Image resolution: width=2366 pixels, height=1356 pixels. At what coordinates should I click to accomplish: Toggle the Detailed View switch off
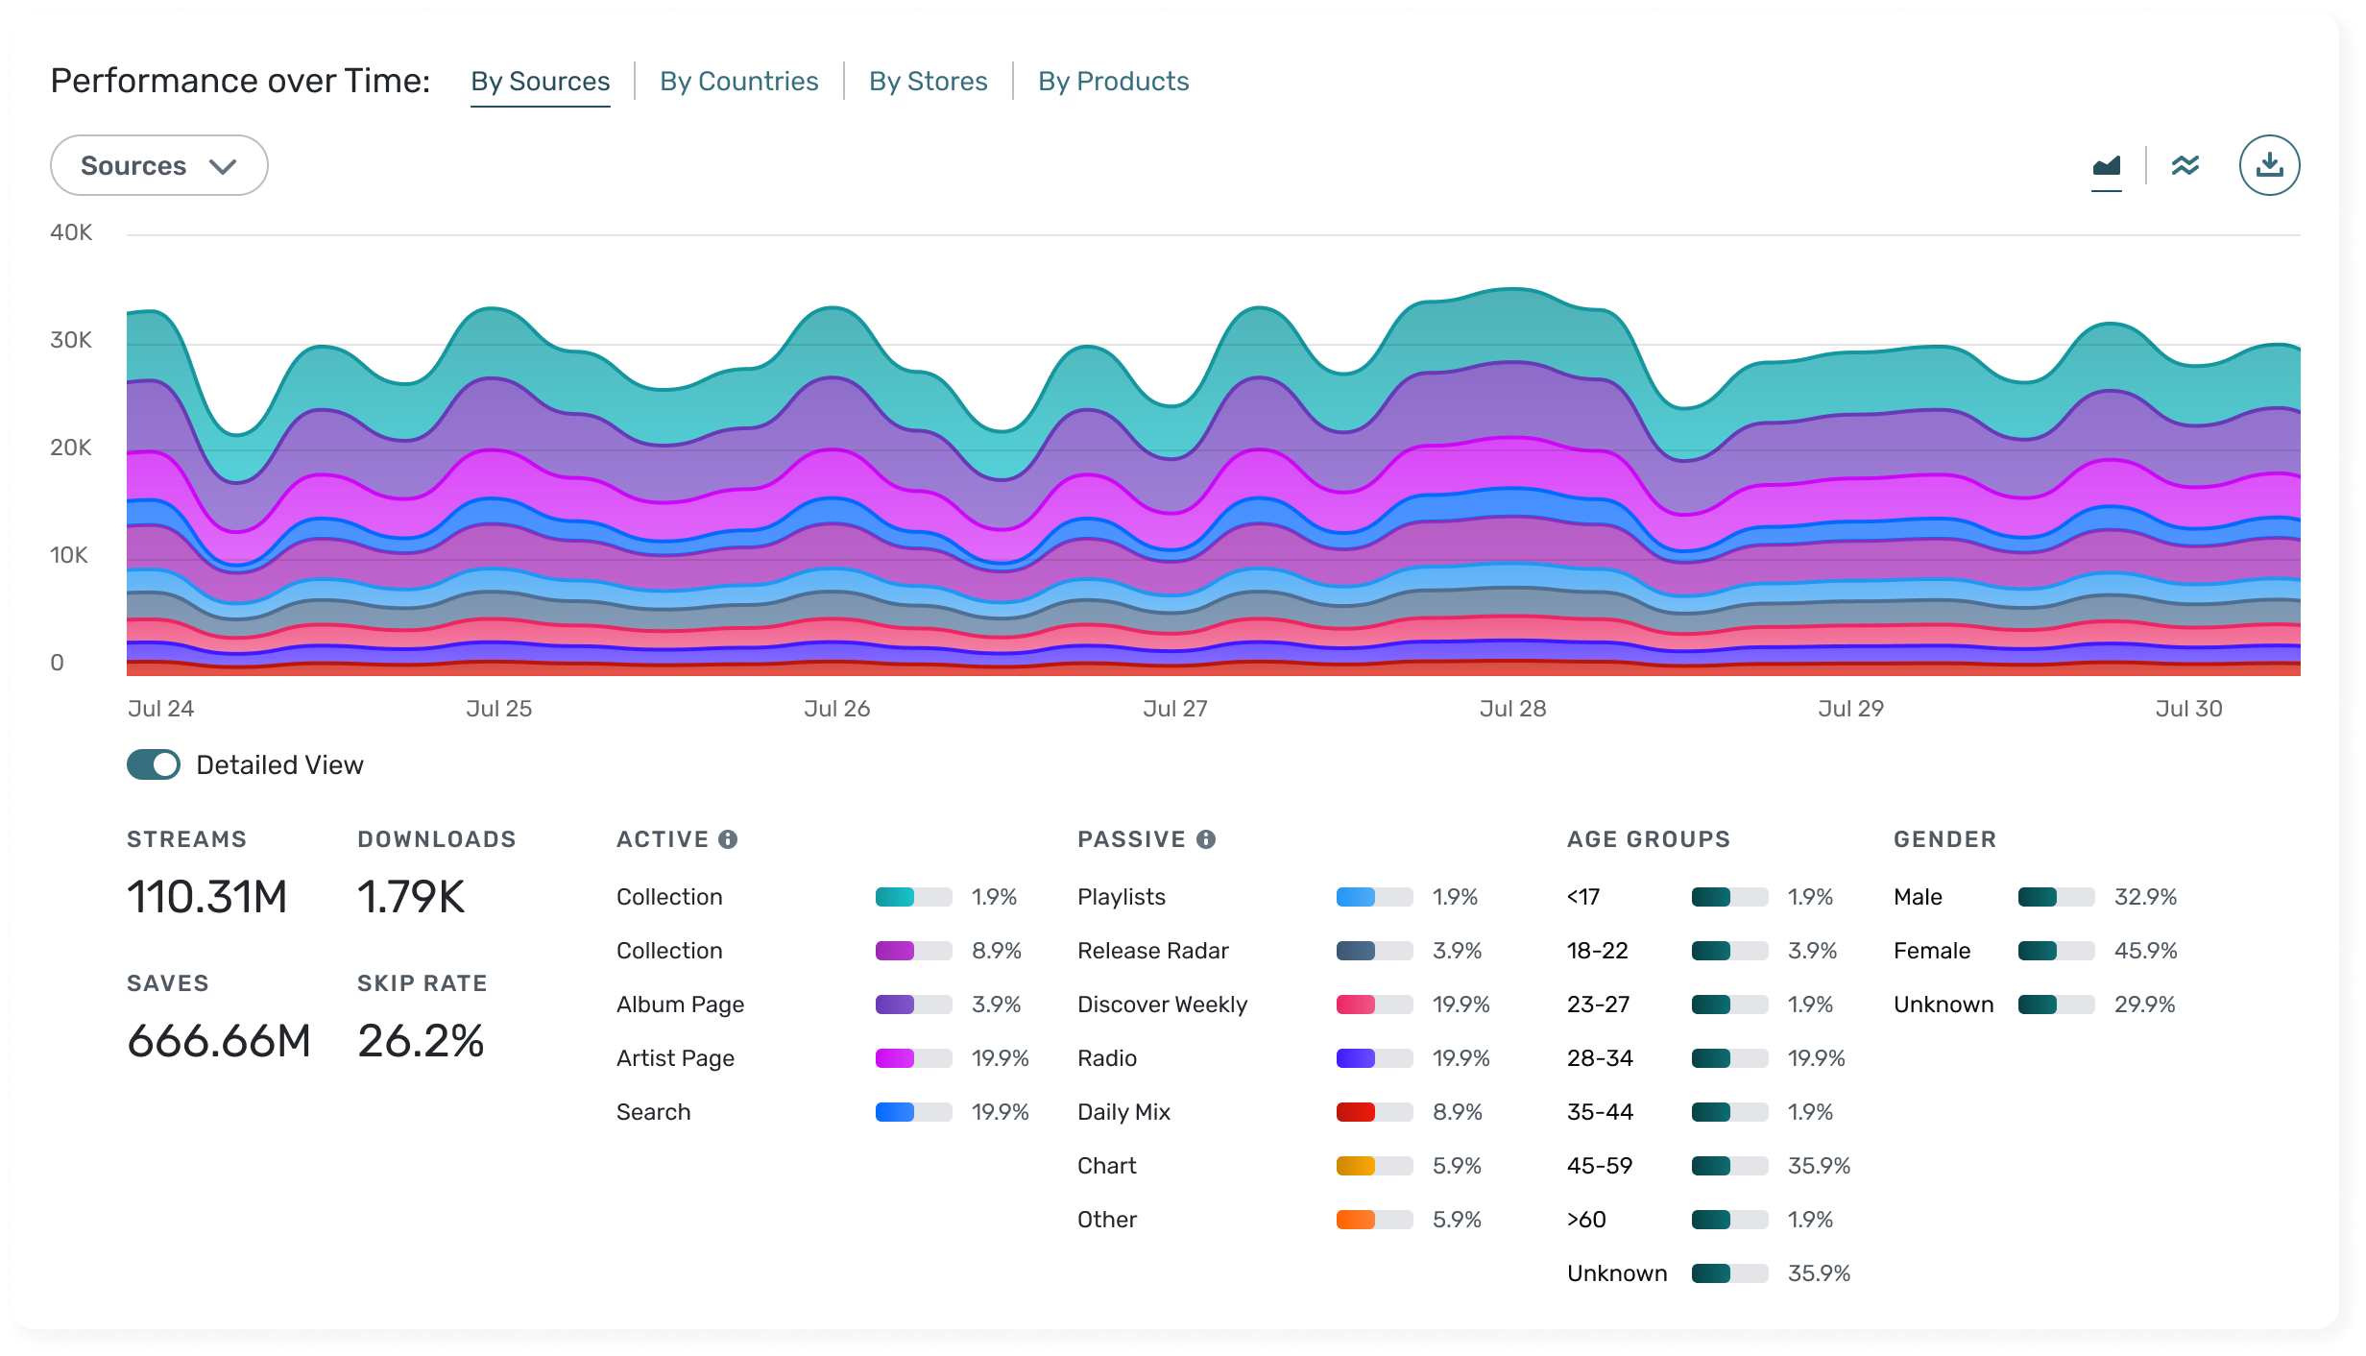point(154,764)
